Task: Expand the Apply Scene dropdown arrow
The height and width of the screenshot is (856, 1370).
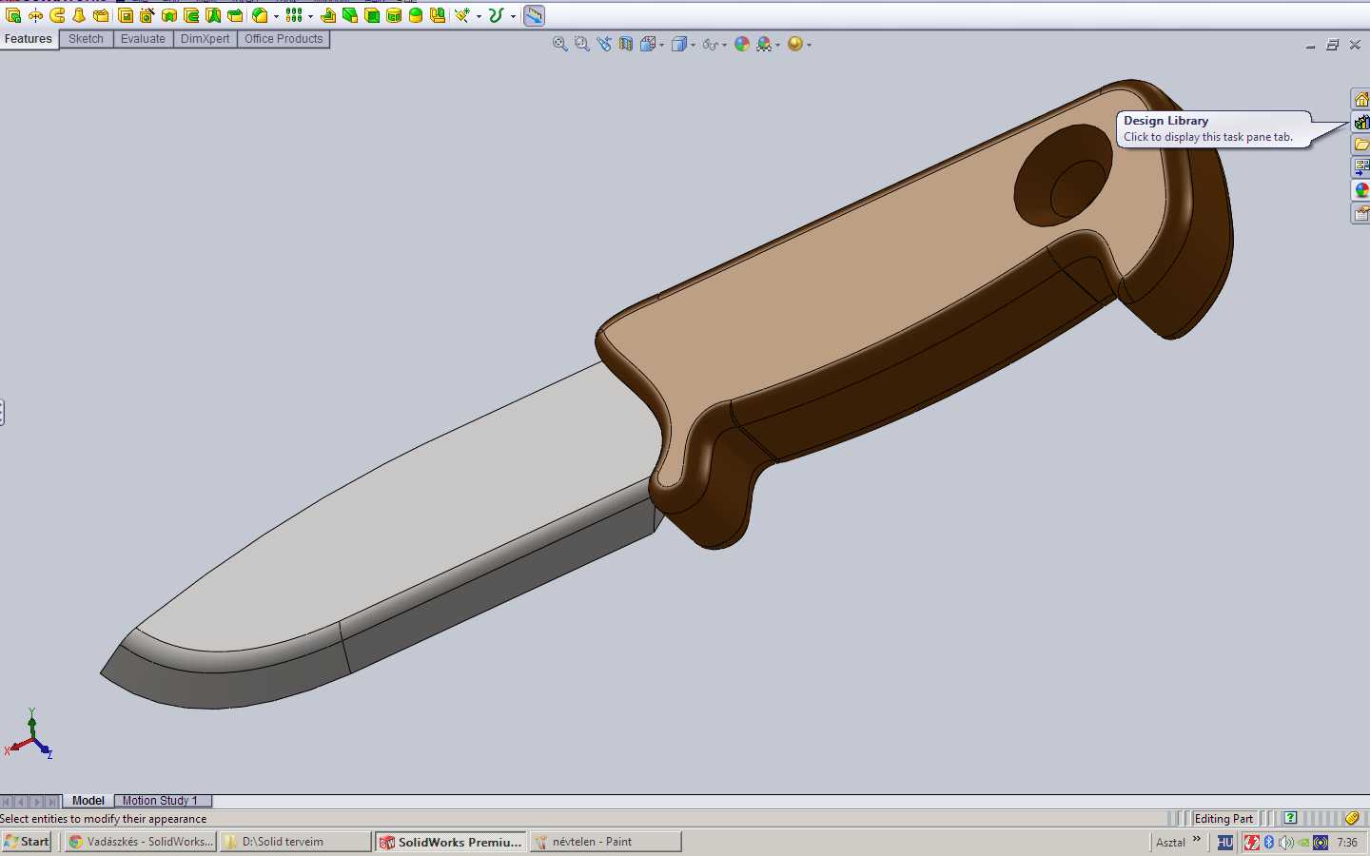Action: 778,45
